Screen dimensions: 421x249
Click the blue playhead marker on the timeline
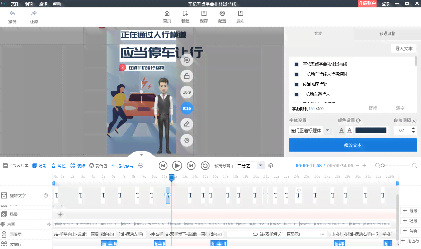[x=171, y=178]
